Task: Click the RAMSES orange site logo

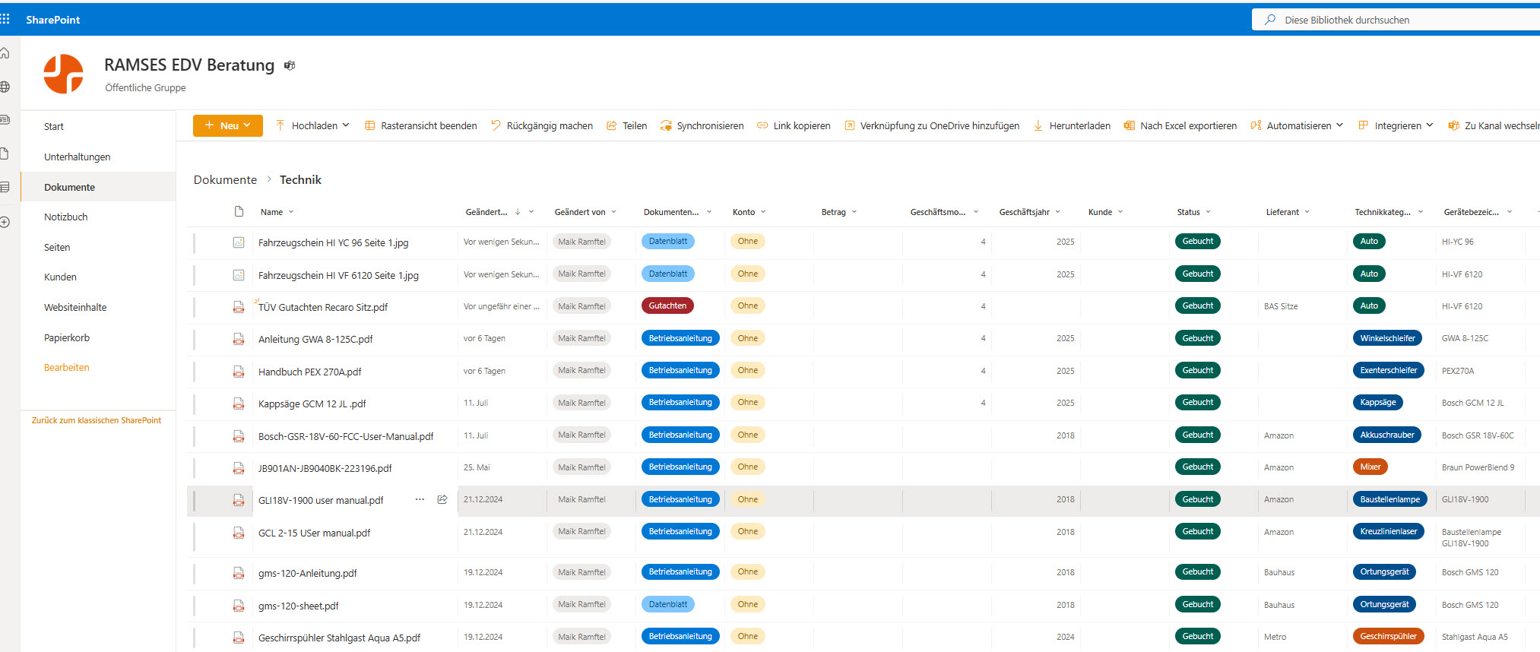Action: (63, 74)
